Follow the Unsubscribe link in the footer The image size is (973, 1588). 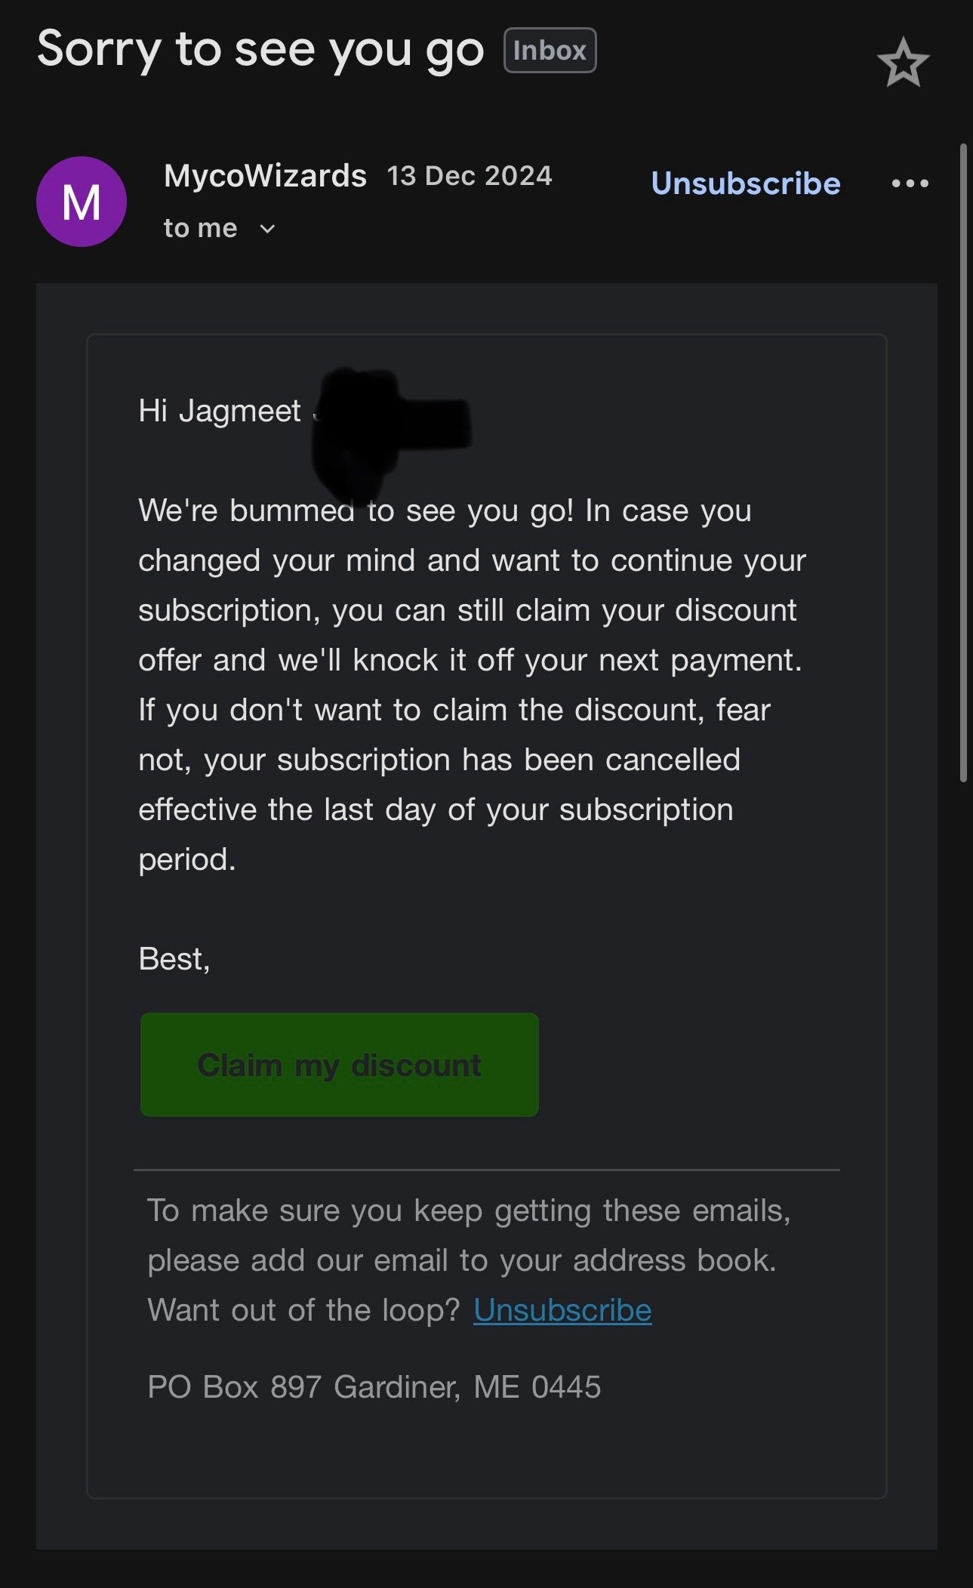tap(562, 1310)
